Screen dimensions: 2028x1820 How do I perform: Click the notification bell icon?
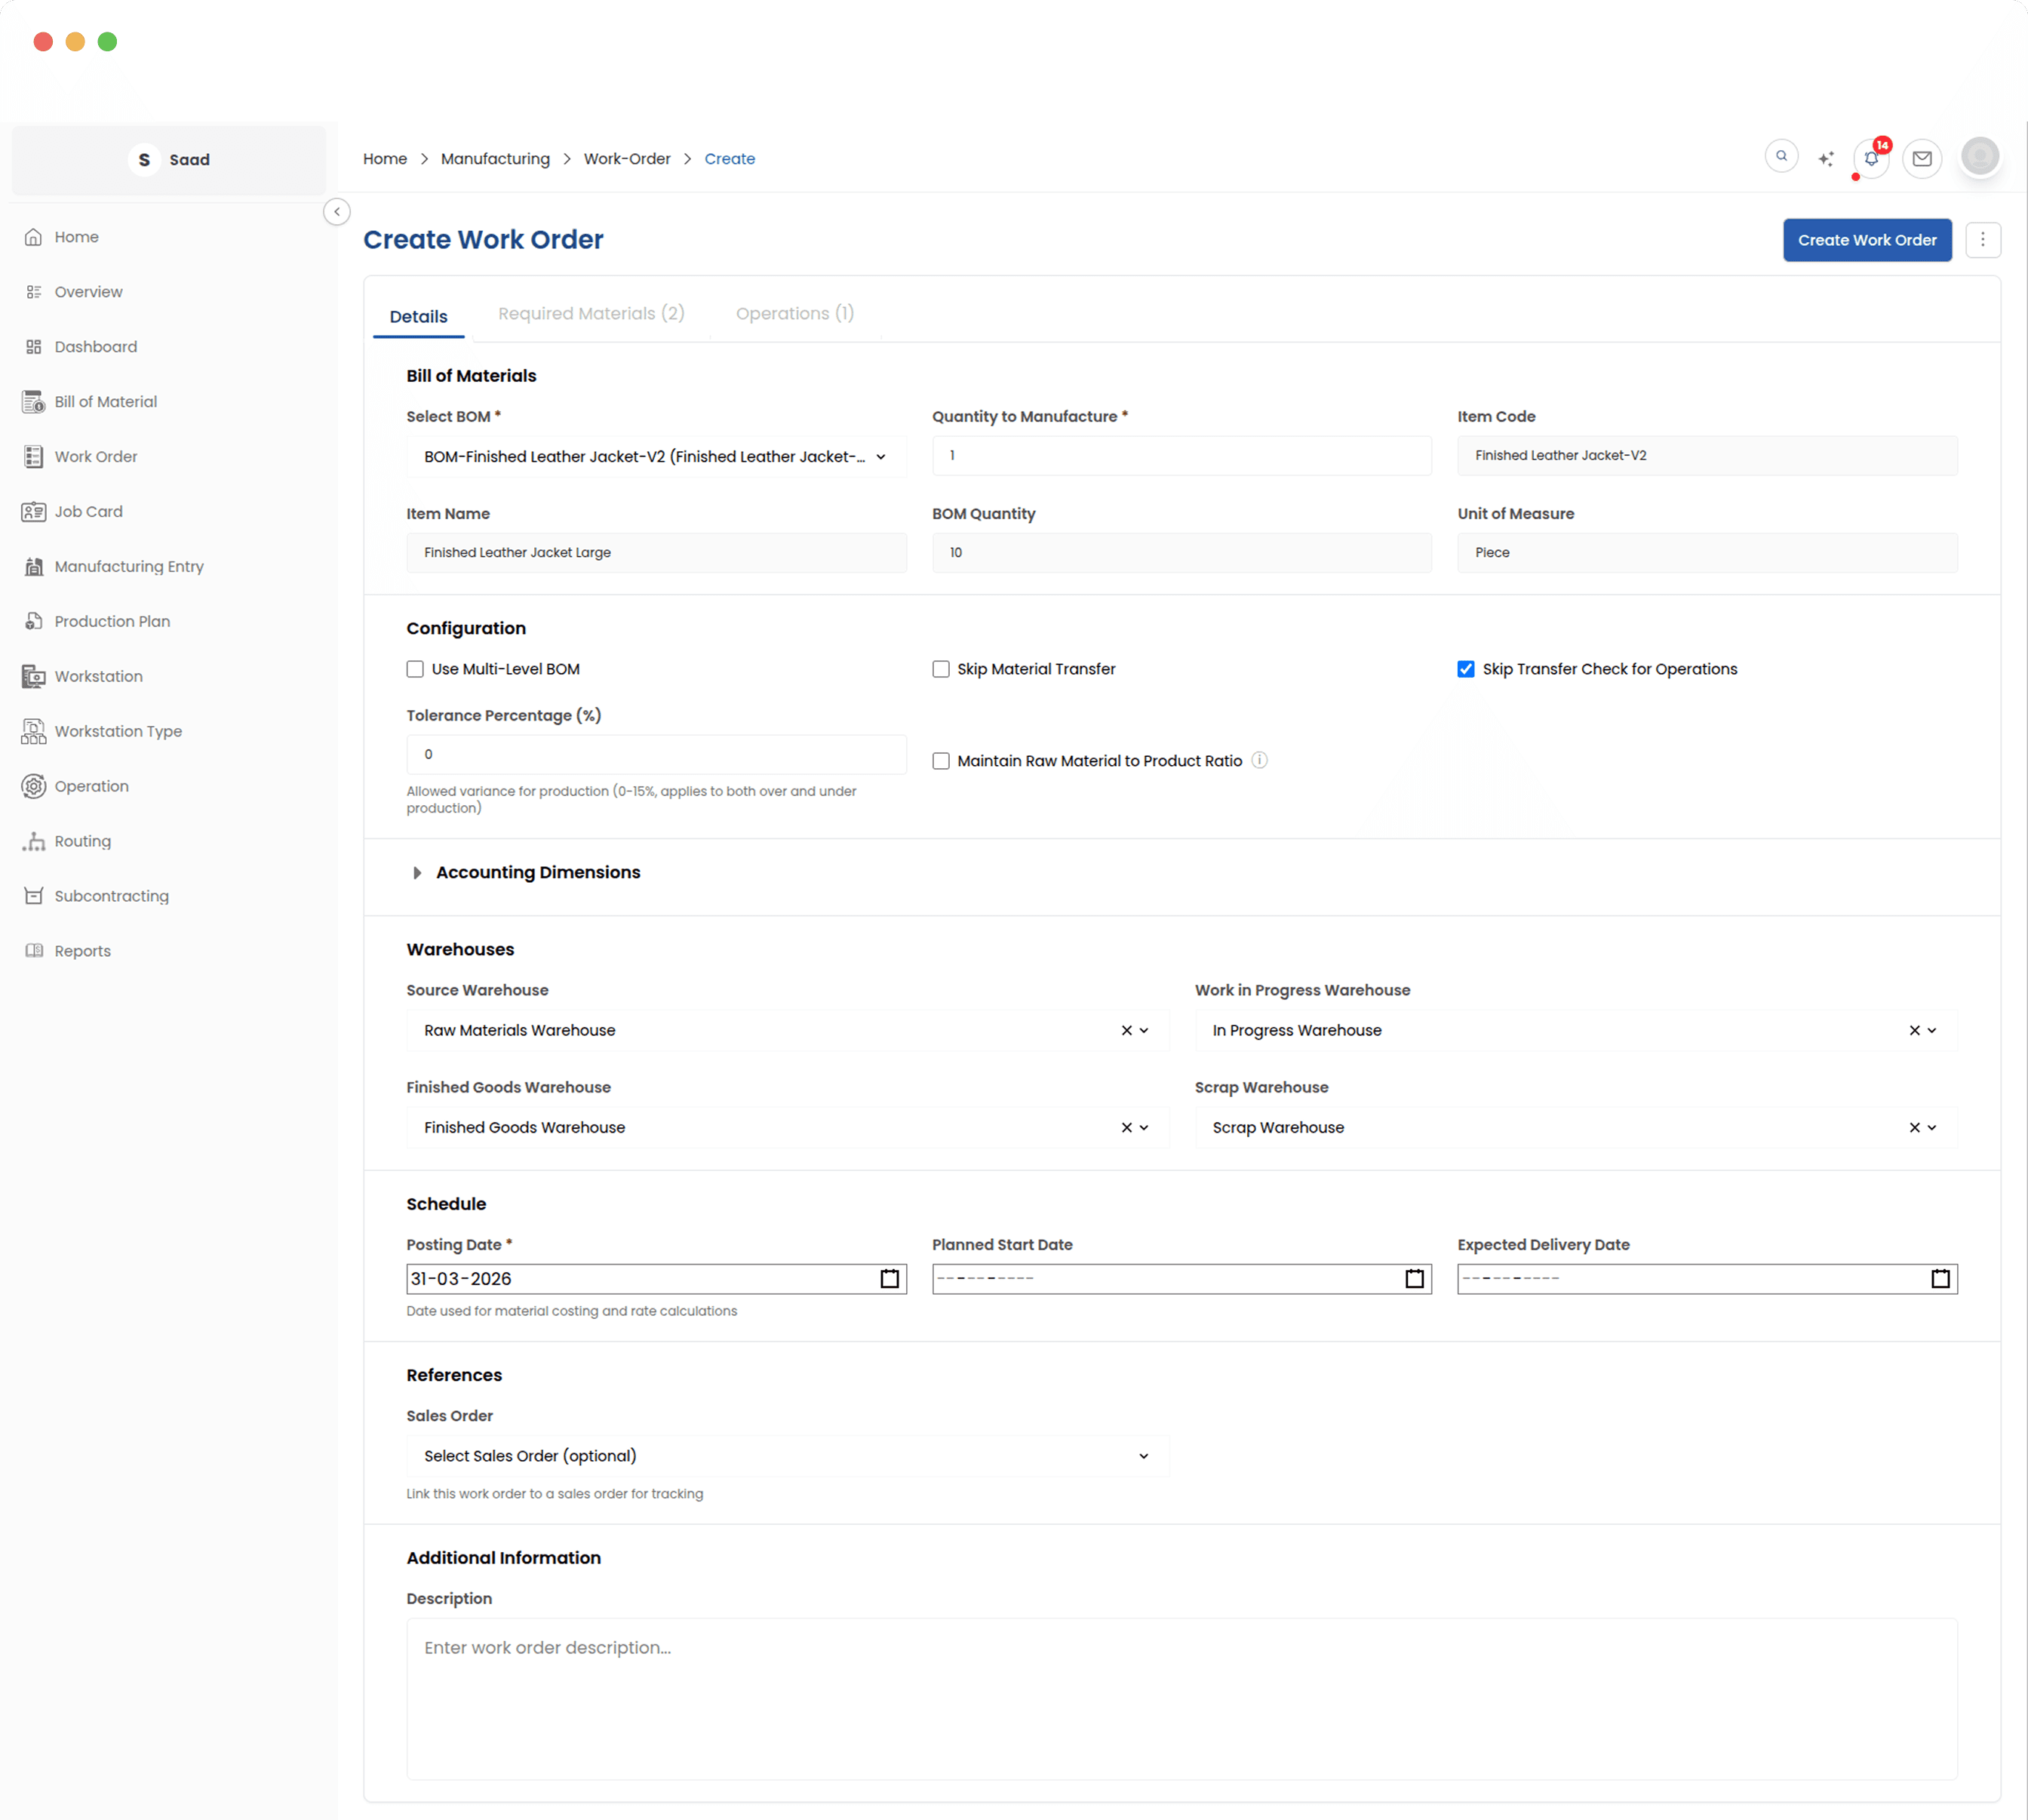(1870, 159)
